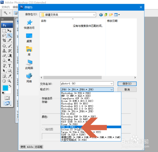Select the Type tool
Screen dimensions: 158x152
click(x=9, y=66)
